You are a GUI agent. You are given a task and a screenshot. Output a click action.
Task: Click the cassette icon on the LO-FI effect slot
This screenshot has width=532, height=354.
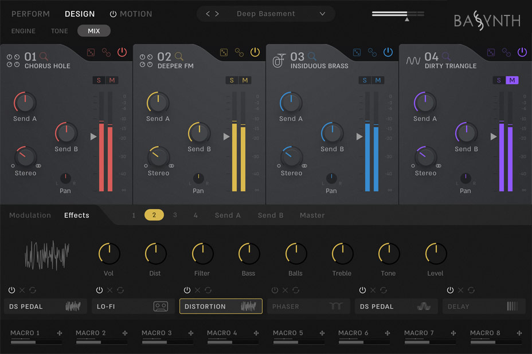point(161,306)
